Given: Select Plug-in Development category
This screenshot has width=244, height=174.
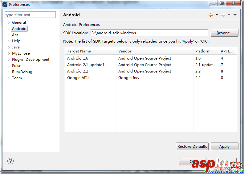Looking at the screenshot, I should coord(30,60).
